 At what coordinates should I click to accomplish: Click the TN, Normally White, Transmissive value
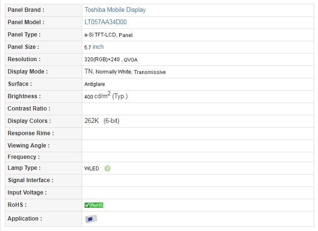[125, 72]
